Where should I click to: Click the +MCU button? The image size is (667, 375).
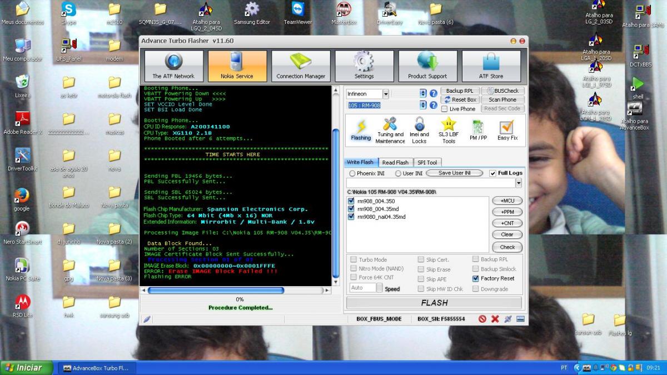(507, 201)
